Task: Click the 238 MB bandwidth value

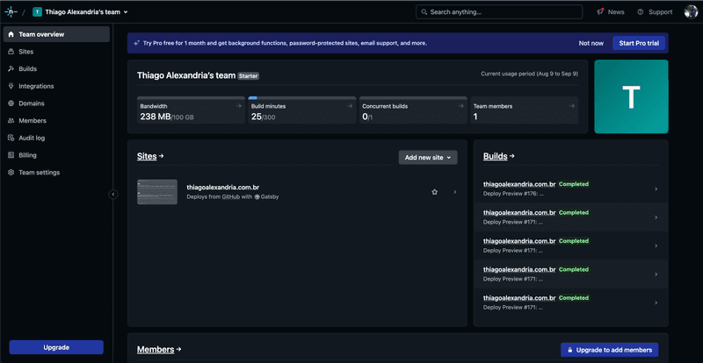Action: [156, 117]
